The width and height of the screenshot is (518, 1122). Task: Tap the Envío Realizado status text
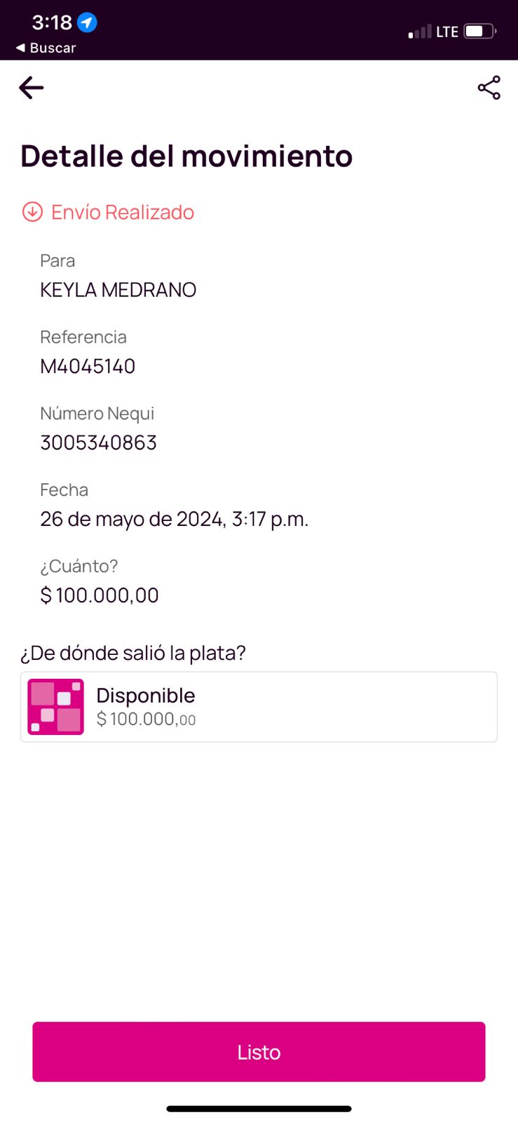(123, 212)
